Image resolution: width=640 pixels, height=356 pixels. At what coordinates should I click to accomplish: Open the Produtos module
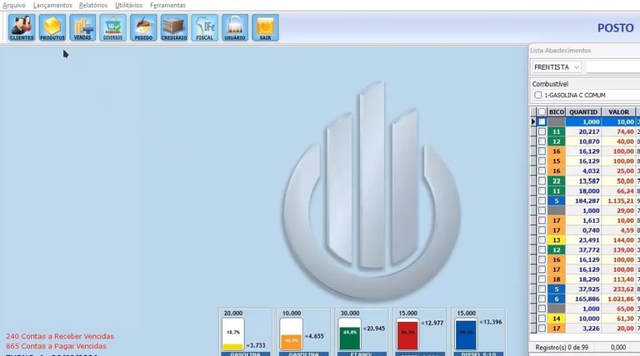click(52, 27)
